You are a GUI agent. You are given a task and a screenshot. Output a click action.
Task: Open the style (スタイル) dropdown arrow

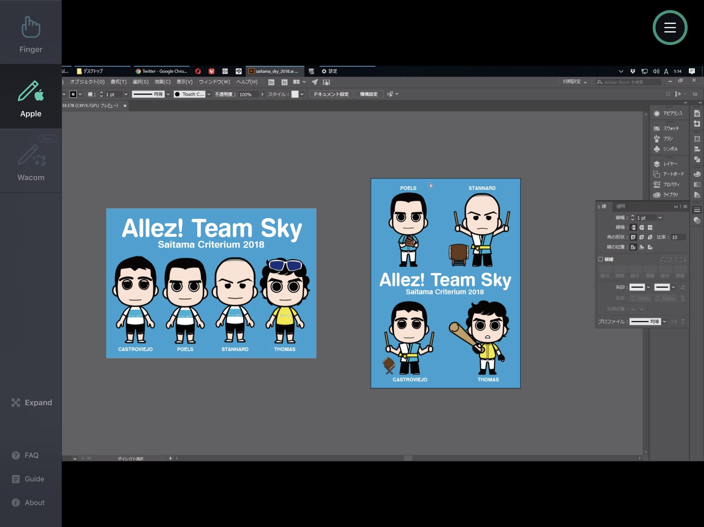302,94
